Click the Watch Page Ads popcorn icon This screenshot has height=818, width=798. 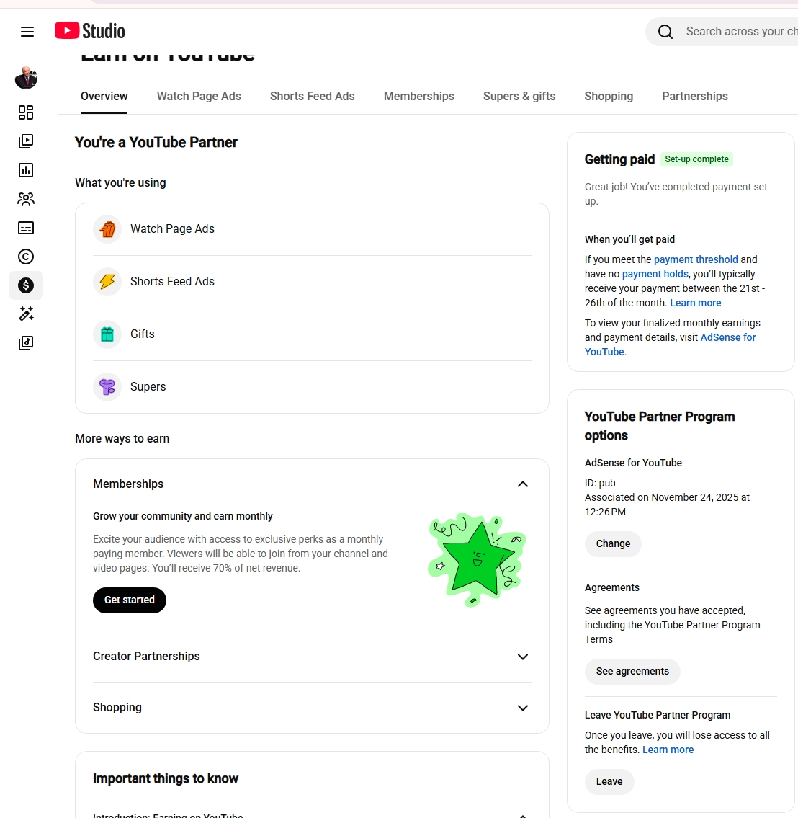(x=107, y=229)
